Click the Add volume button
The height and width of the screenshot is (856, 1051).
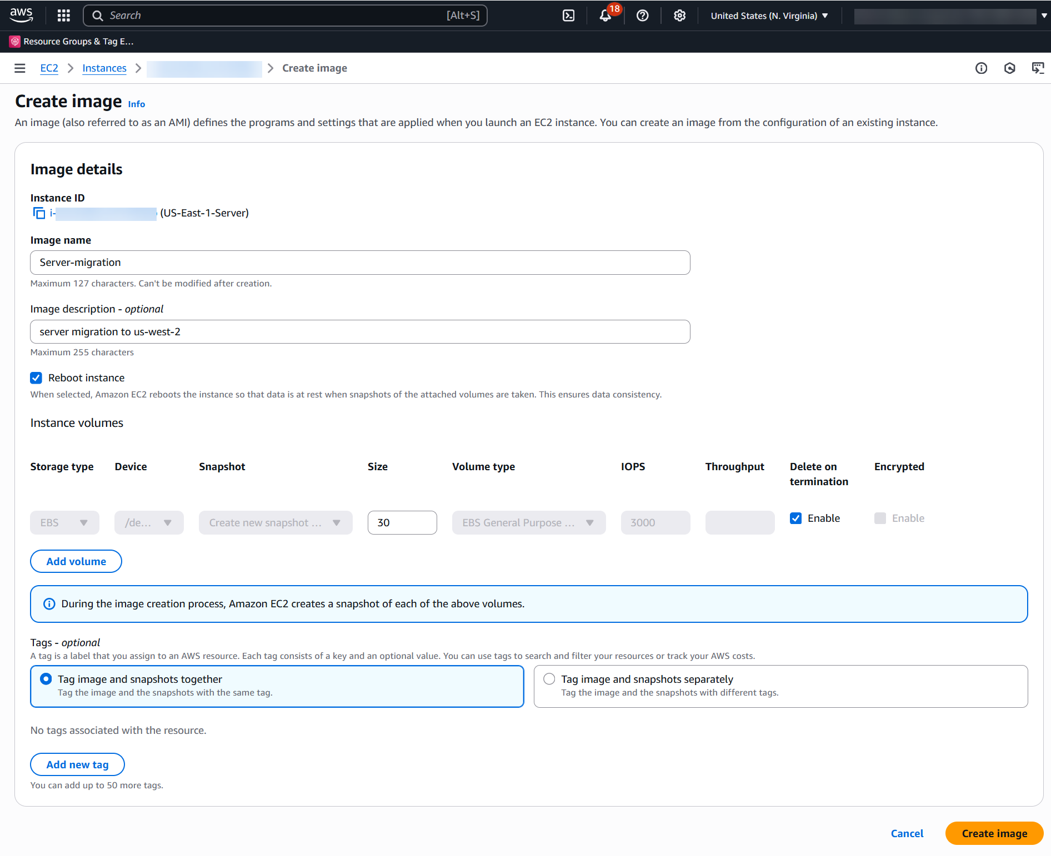[x=76, y=561]
